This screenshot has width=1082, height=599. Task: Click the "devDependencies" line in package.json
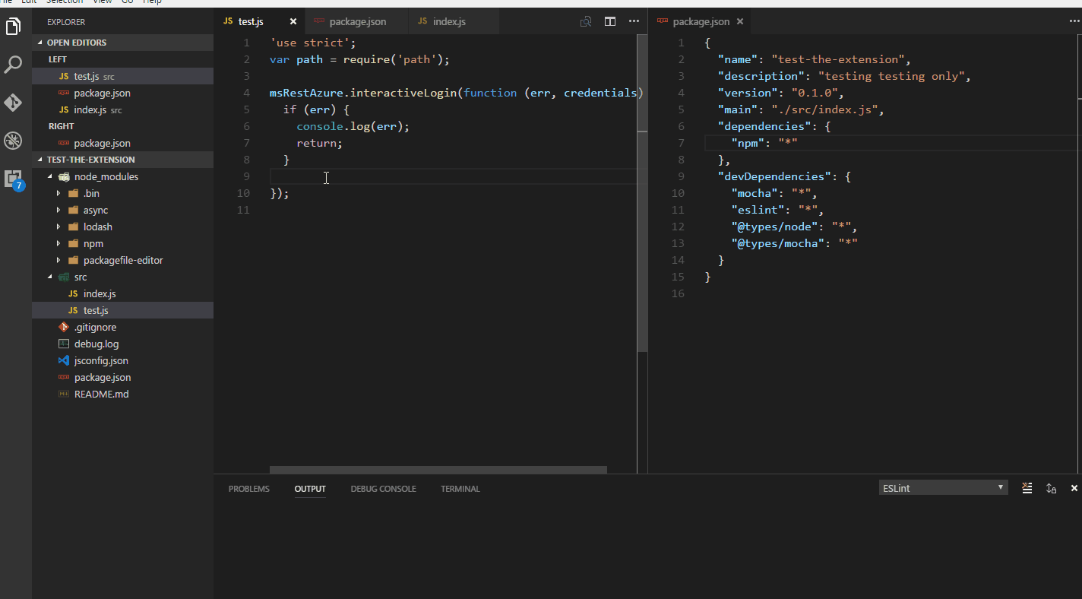tap(784, 176)
